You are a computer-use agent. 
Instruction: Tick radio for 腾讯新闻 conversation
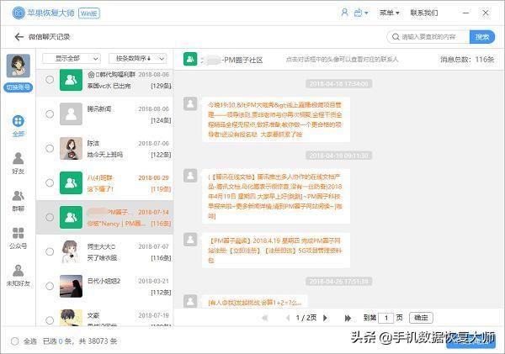coord(50,114)
